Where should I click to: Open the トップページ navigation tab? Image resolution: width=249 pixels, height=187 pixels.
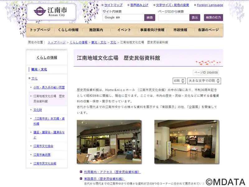pyautogui.click(x=40, y=30)
